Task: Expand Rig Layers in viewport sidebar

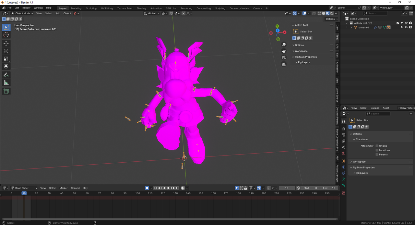Action: [296, 62]
